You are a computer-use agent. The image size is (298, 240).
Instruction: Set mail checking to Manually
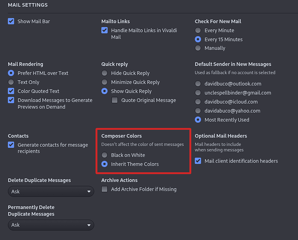point(198,48)
